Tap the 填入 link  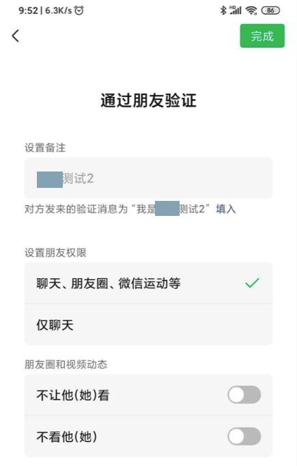point(226,209)
